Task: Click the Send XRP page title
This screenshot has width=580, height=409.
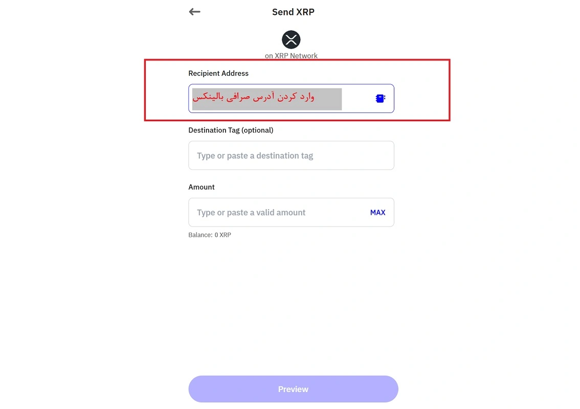Action: click(x=294, y=12)
